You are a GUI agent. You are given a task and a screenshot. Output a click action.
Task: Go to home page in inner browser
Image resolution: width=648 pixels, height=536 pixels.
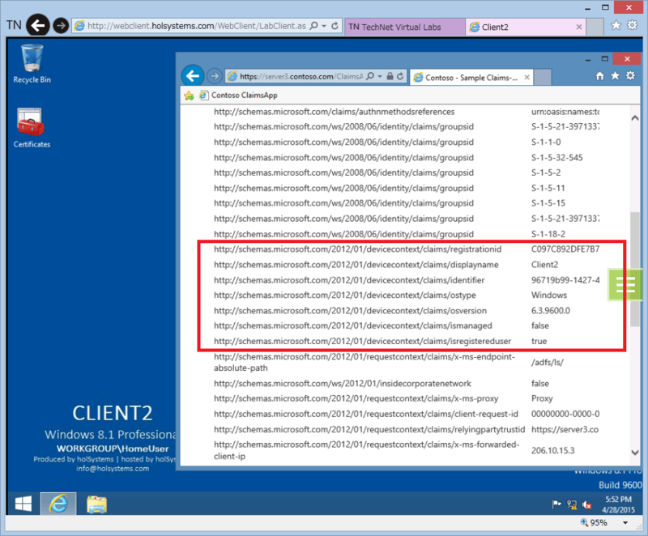coord(599,76)
